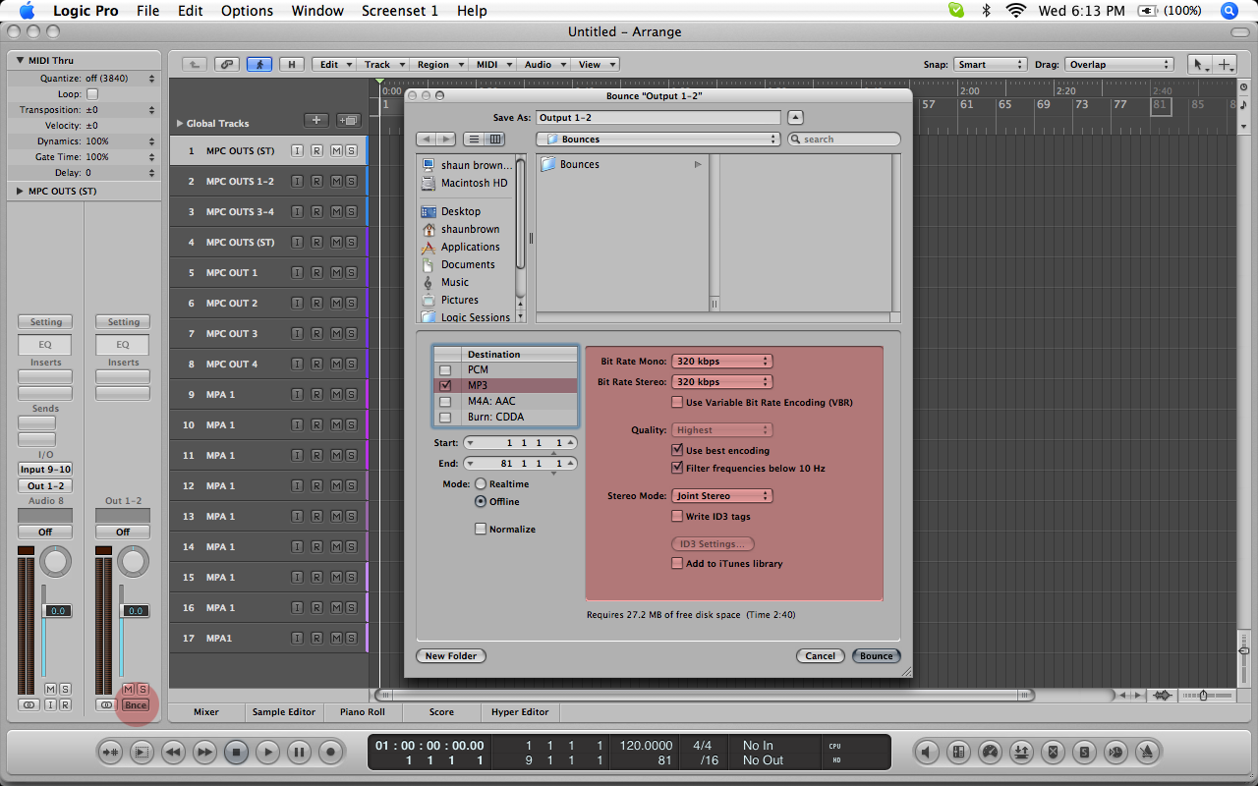Switch to the Mixer tab

click(x=206, y=712)
